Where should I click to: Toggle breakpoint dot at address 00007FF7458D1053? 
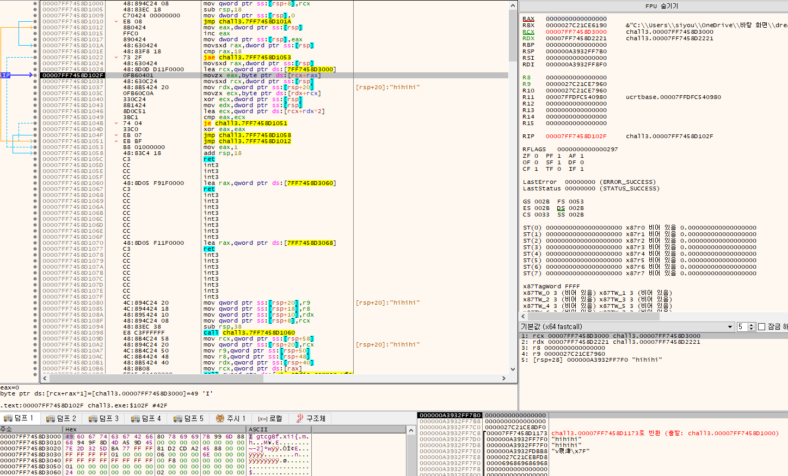[35, 147]
